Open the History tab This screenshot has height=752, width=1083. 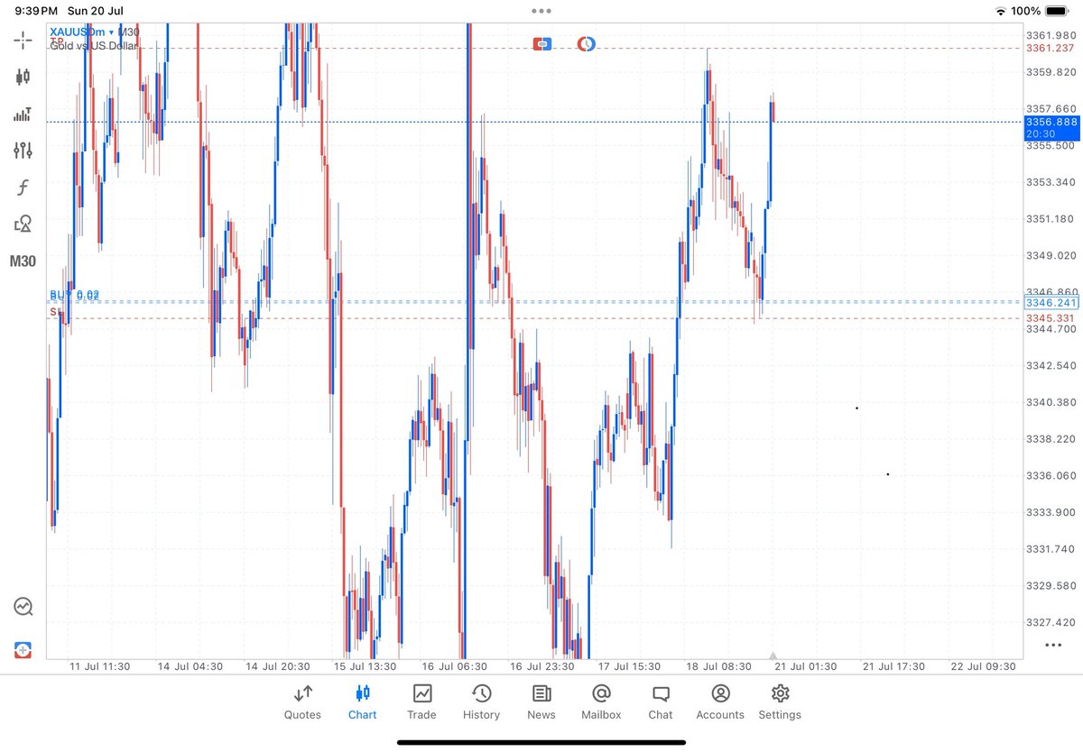click(x=481, y=702)
